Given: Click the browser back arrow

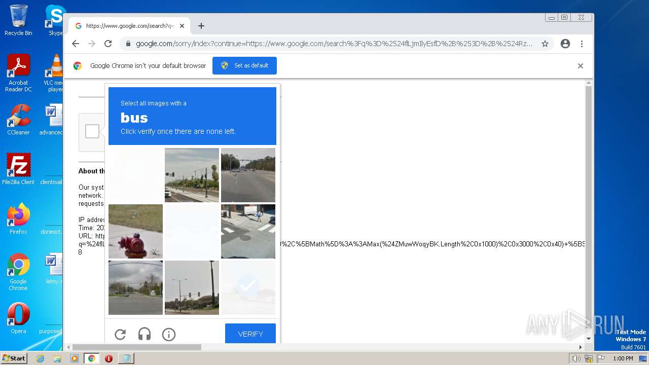Looking at the screenshot, I should pyautogui.click(x=76, y=44).
